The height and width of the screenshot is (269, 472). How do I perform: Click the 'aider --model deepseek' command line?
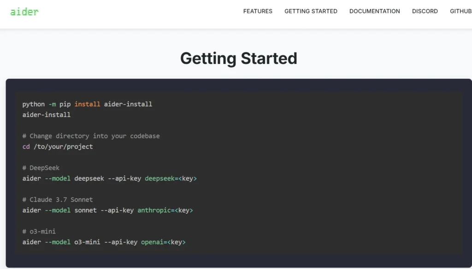click(110, 178)
